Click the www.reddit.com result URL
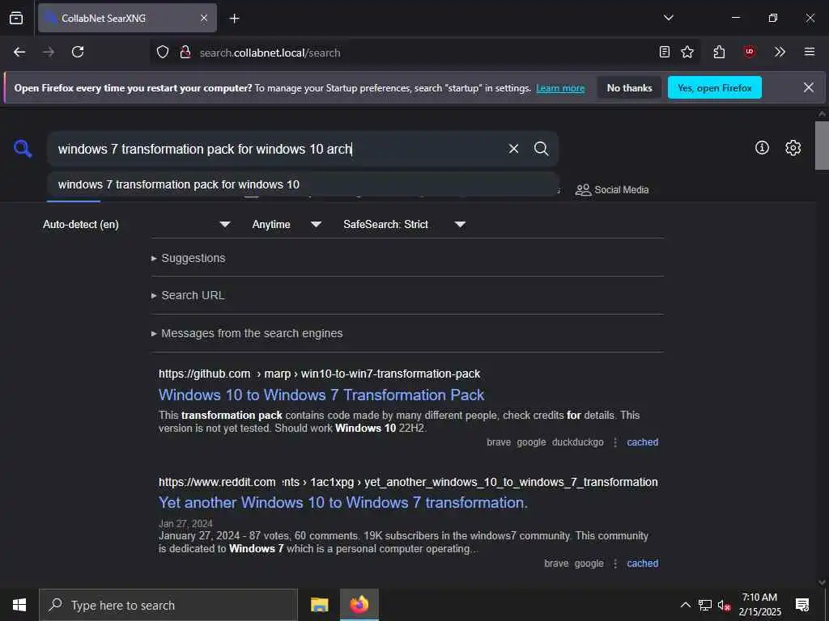The image size is (829, 621). 408,482
